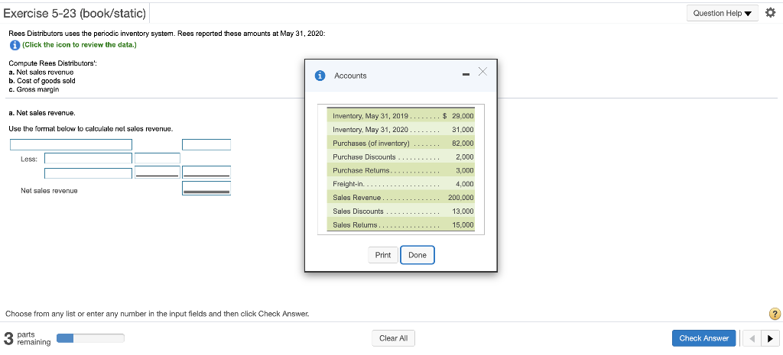Click the Inventory May 31, 2020 row

point(401,130)
